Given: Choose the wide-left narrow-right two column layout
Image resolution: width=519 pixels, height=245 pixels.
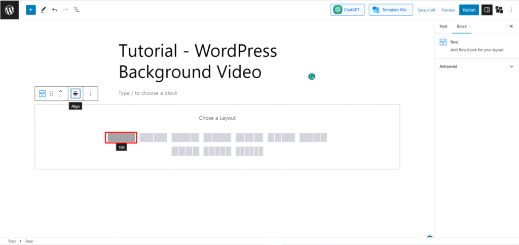Looking at the screenshot, I should tap(186, 137).
